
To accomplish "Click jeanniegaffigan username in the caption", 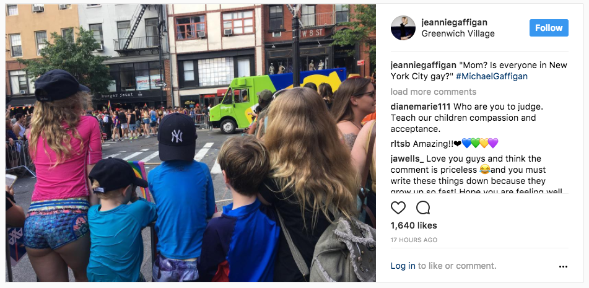I will (424, 65).
